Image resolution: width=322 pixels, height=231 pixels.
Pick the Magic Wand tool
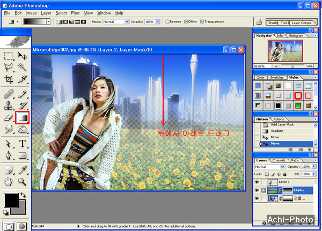23,67
